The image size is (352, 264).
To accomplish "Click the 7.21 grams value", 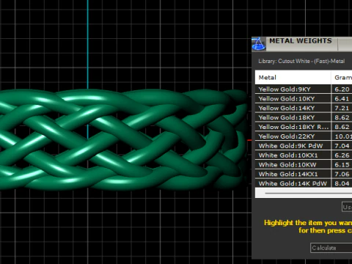I will point(342,108).
